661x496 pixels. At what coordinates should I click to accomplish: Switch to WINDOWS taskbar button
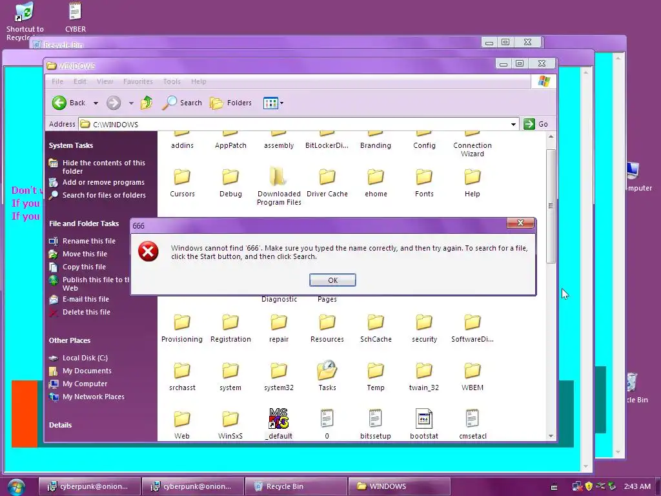pos(399,486)
